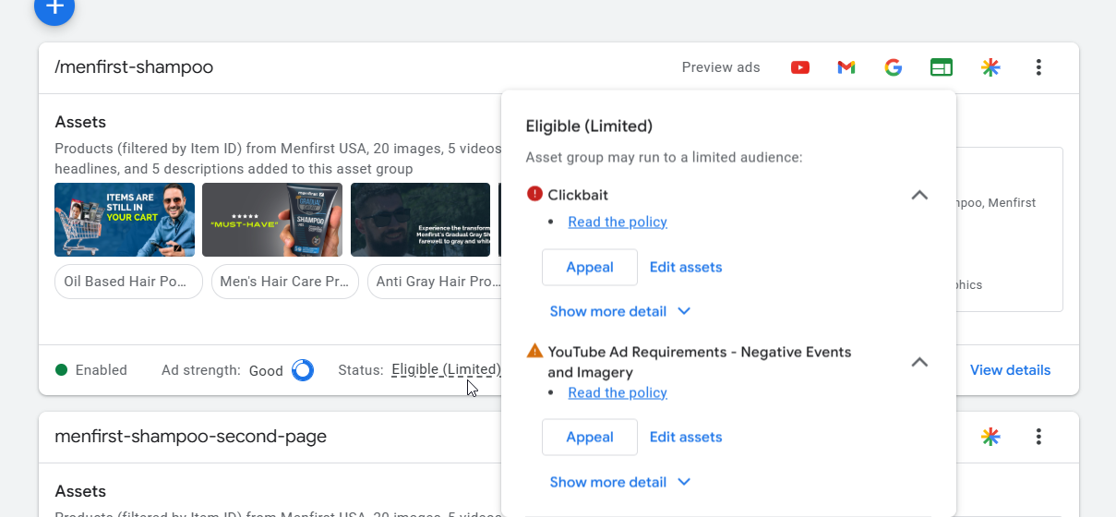Collapse the YouTube Ad Requirements section
Viewport: 1116px width, 517px height.
[x=919, y=362]
